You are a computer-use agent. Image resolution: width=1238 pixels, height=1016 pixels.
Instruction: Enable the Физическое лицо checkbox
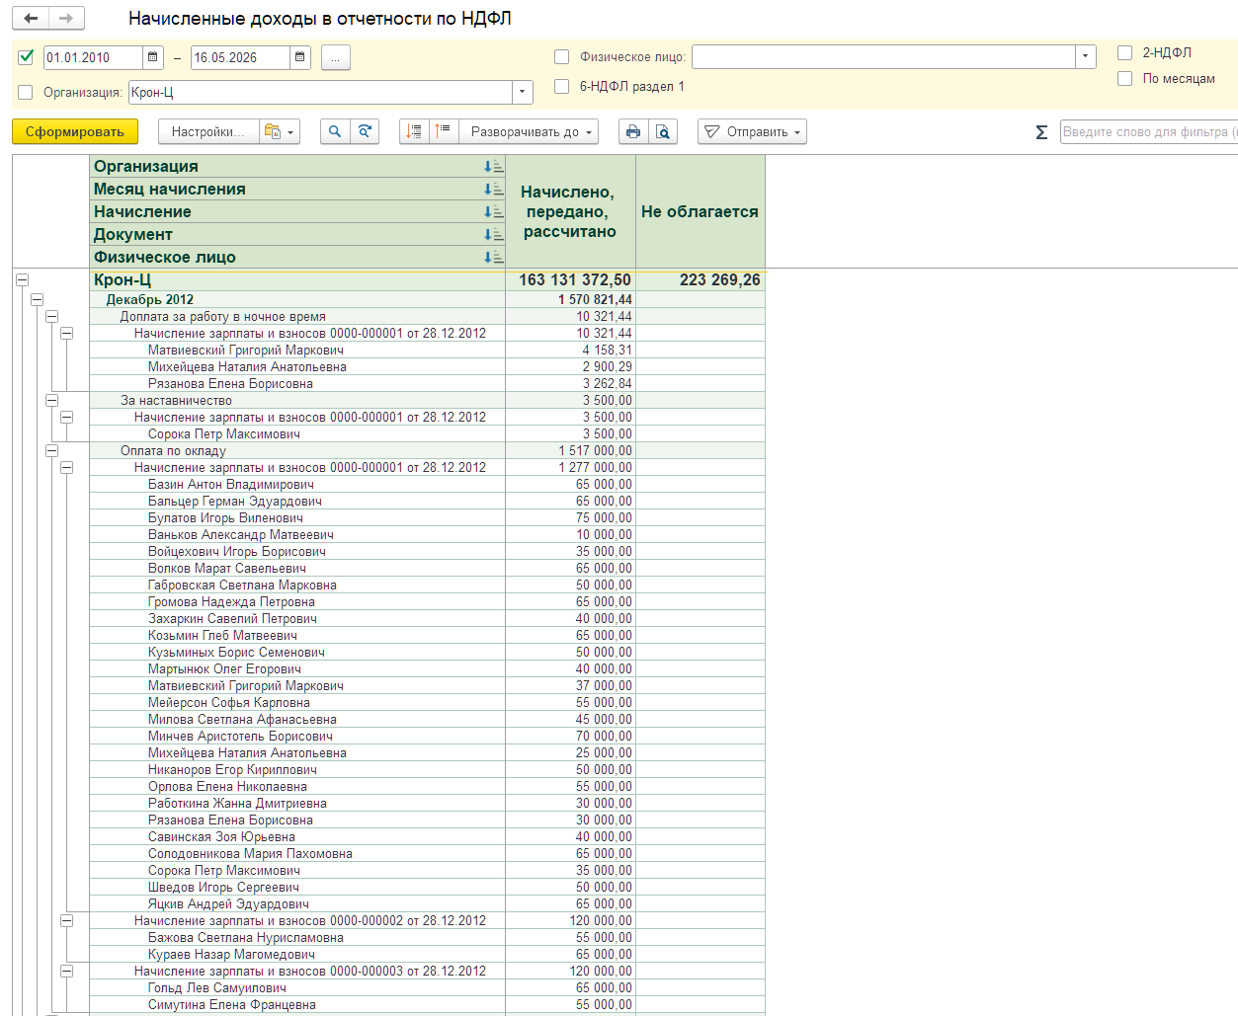pos(562,56)
